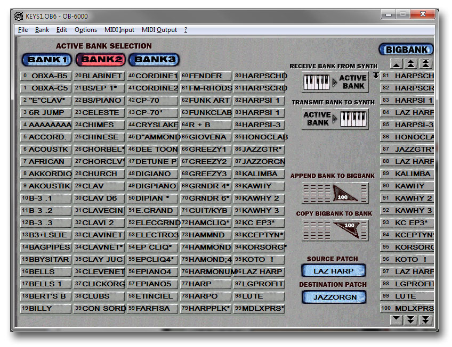Select patch 19 BILLY
This screenshot has width=452, height=347.
coord(45,309)
